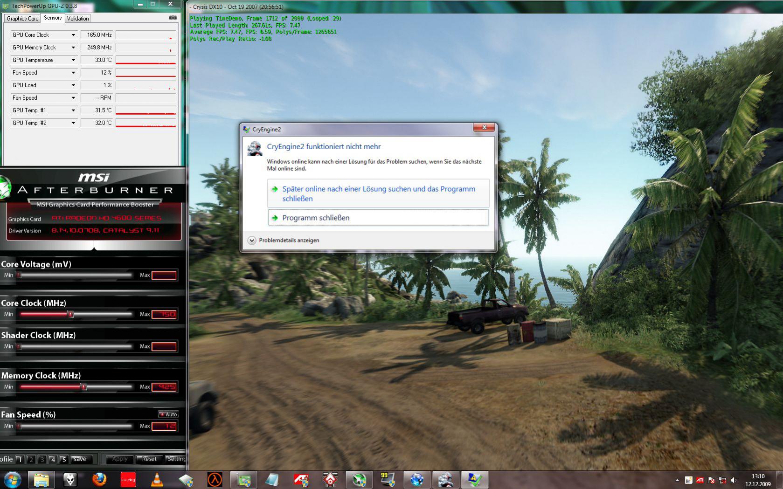Toggle Auto fan speed in Afterburner
The width and height of the screenshot is (783, 489).
click(x=168, y=414)
